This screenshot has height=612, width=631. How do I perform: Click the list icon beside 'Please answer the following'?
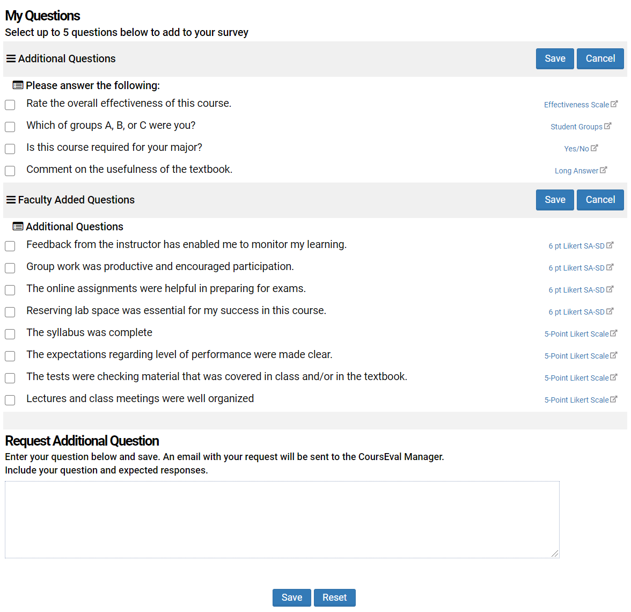(x=18, y=85)
